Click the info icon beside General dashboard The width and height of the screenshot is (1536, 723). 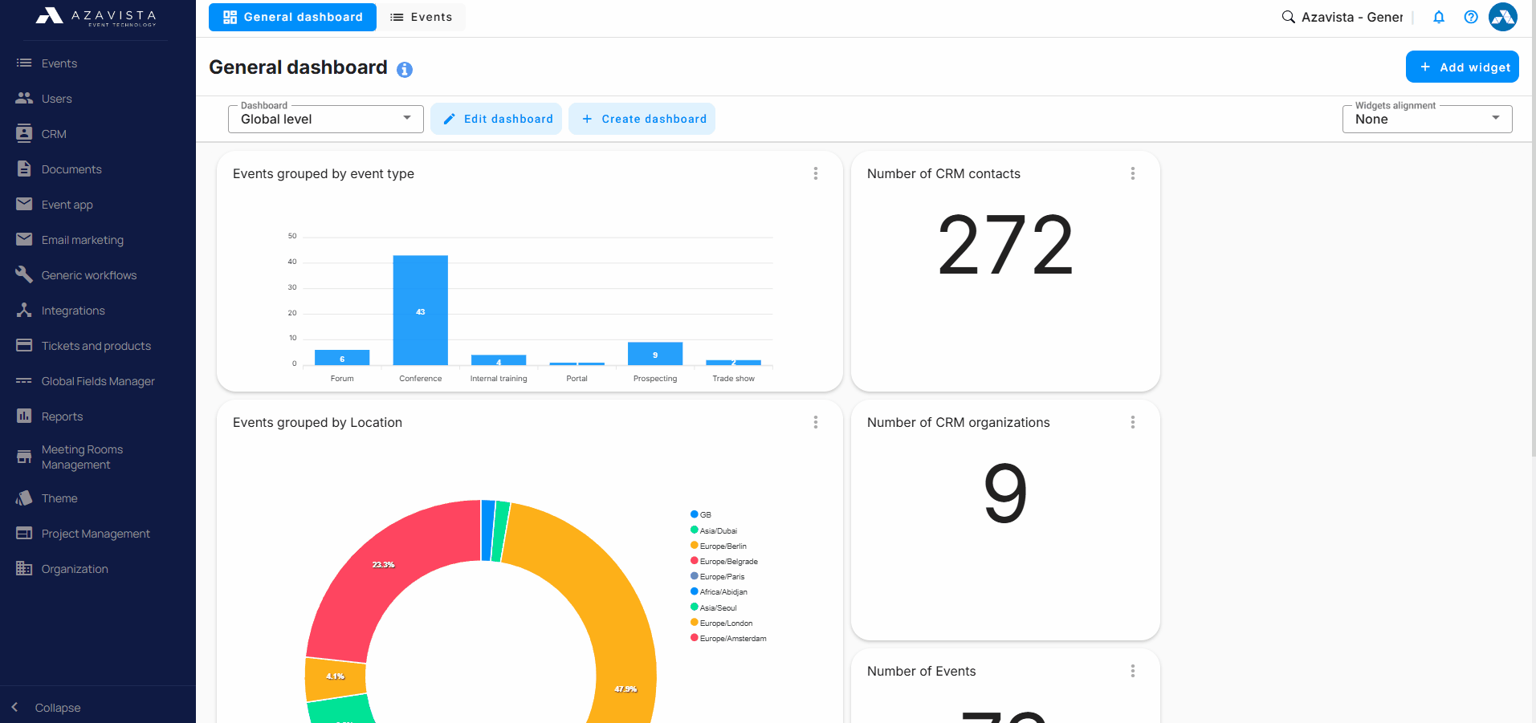[405, 70]
